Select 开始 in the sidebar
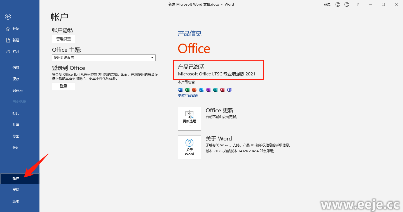The height and width of the screenshot is (212, 403). click(16, 29)
